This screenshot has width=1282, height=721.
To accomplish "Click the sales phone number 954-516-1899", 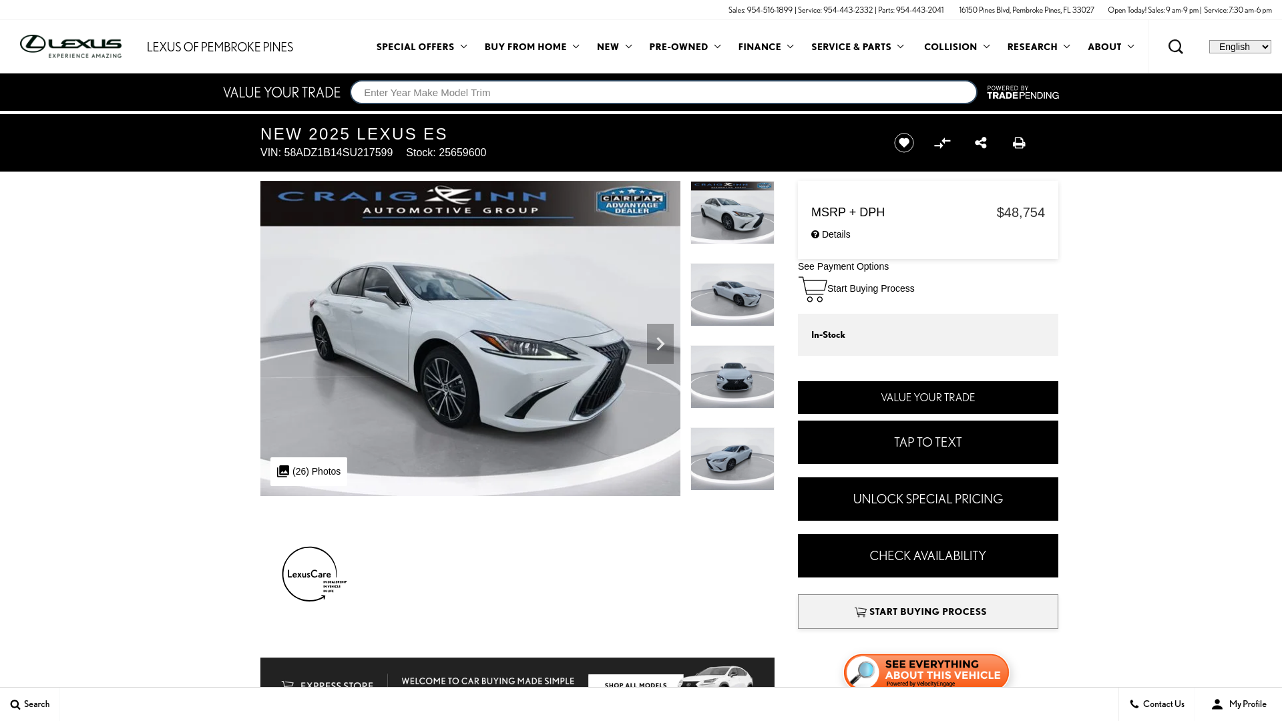I will coord(769,10).
